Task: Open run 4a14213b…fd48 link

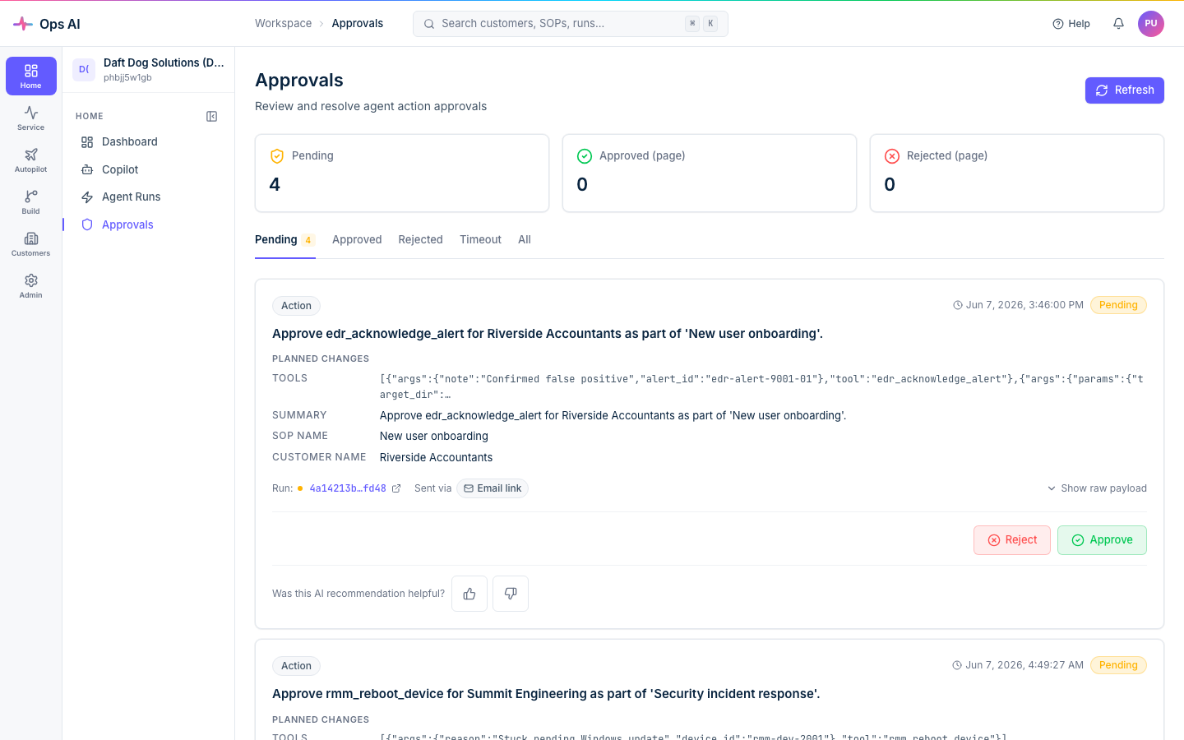Action: (x=348, y=488)
